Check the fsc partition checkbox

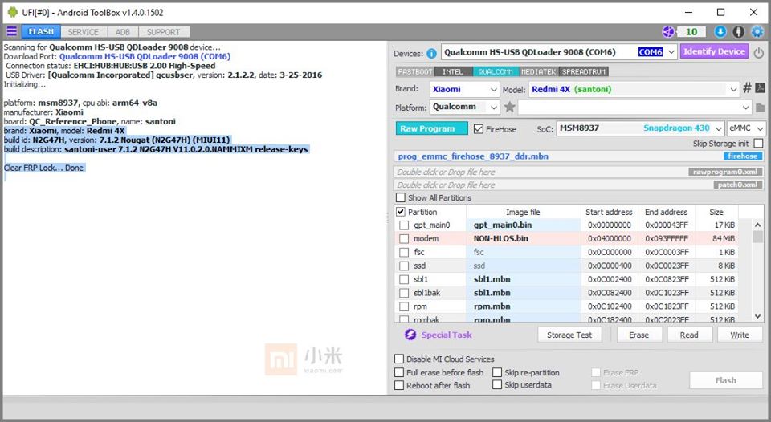(404, 252)
